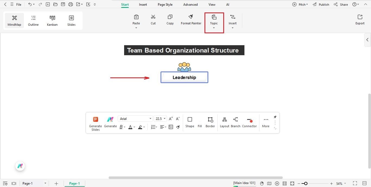Screen dimensions: 371x187
Task: Click the checkmark task icon in title bar
Action: 88,4
